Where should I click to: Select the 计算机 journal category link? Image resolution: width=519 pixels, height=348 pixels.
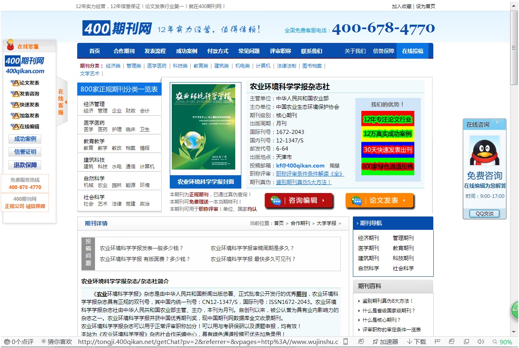(x=263, y=66)
